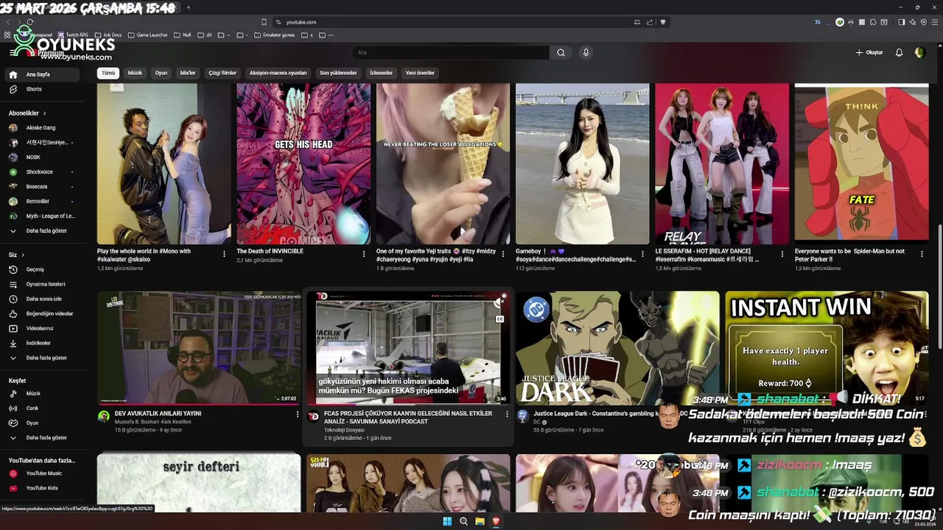Select the Aksiyon-macera oyunları chip

(x=278, y=73)
